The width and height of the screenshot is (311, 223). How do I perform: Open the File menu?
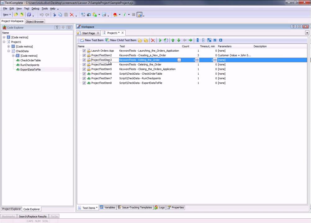click(x=5, y=8)
